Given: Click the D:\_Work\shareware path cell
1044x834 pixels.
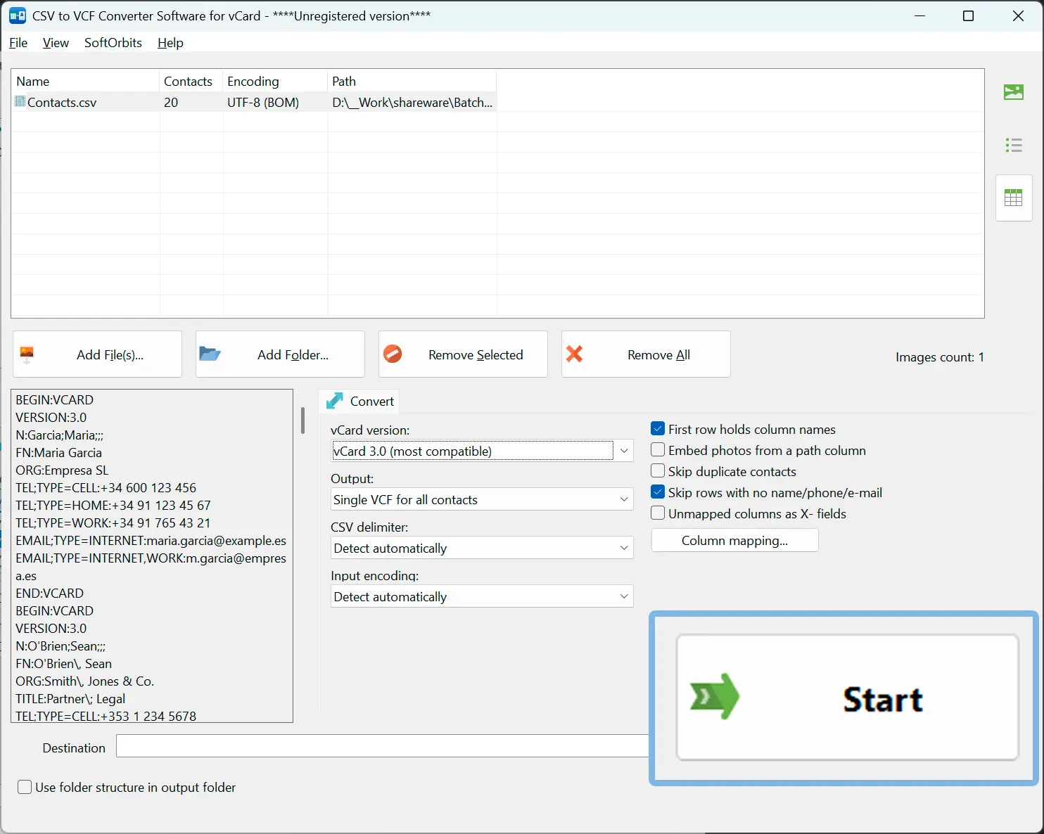Looking at the screenshot, I should click(x=412, y=103).
